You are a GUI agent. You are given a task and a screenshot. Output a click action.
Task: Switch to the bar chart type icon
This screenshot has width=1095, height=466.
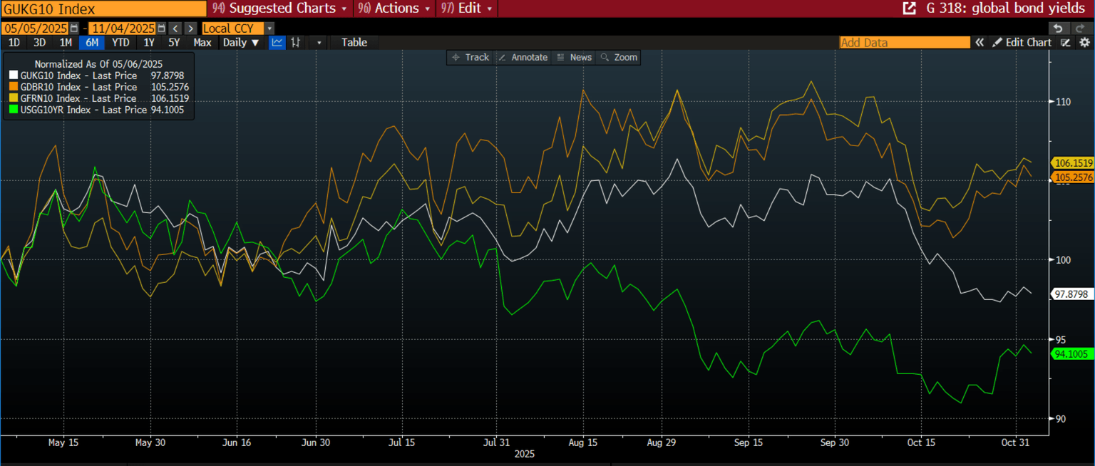(x=295, y=43)
